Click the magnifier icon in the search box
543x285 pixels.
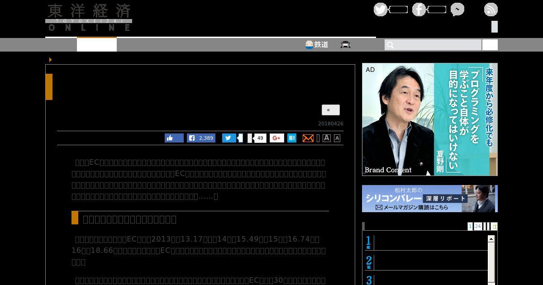[x=391, y=45]
